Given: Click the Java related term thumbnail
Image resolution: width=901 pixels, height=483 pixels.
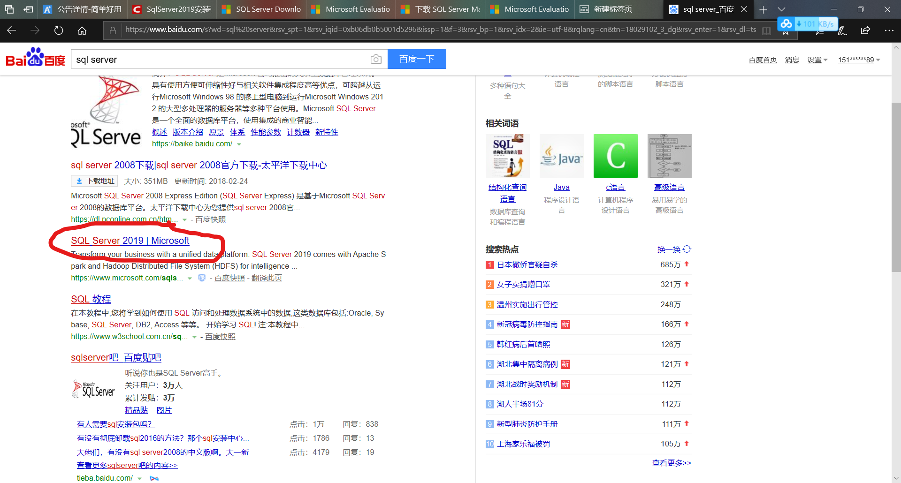Looking at the screenshot, I should [561, 156].
